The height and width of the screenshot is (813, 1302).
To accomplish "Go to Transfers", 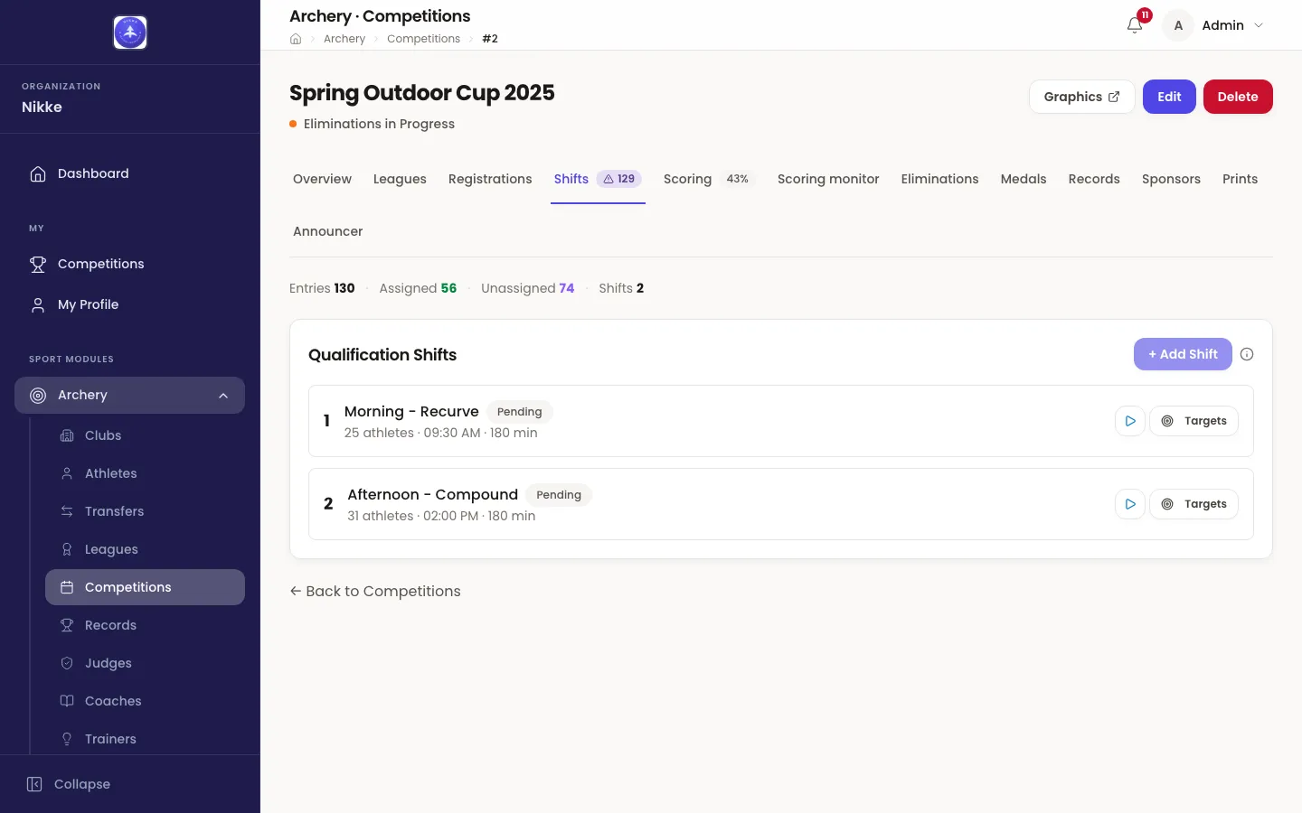I will click(x=145, y=511).
